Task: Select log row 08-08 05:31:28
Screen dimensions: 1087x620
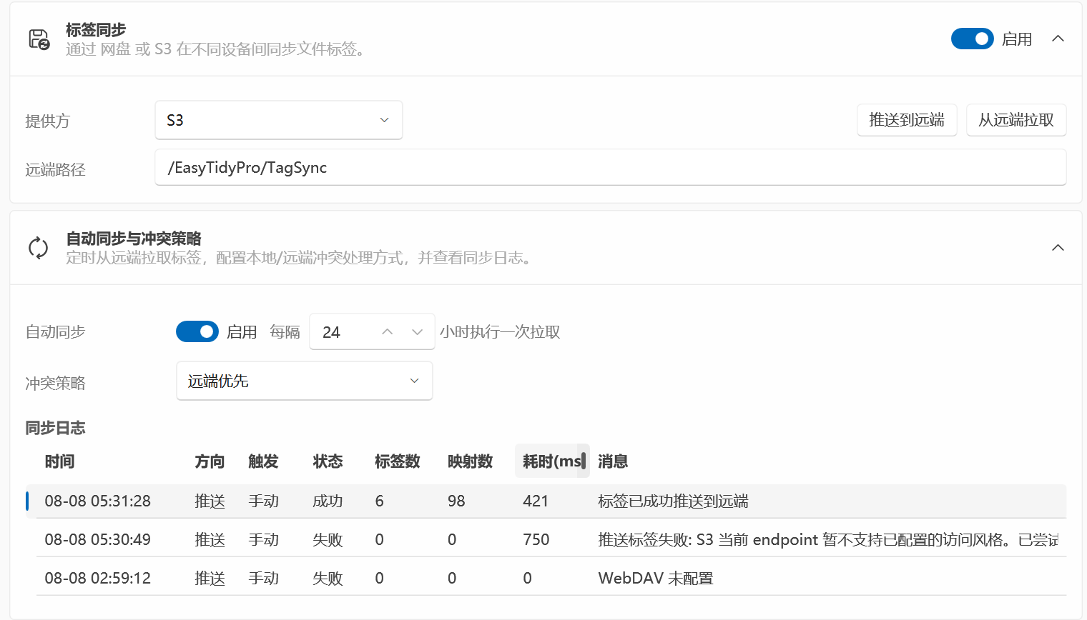Action: point(546,501)
